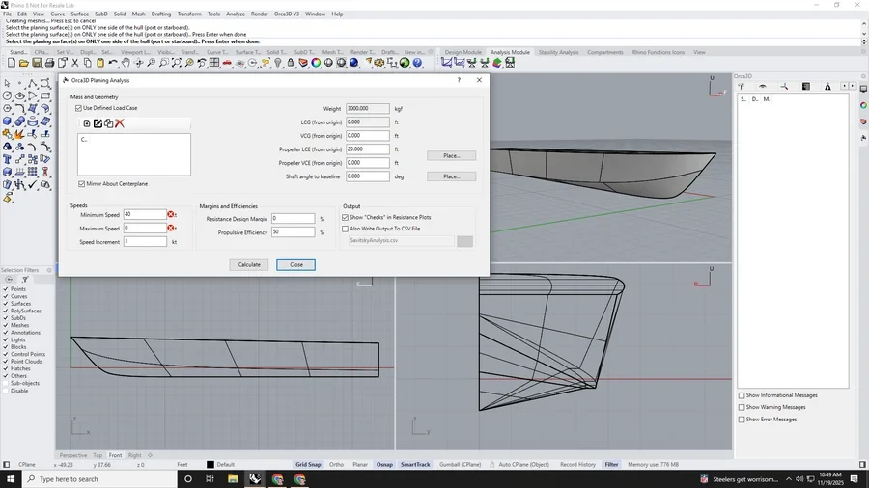Click Place button for Propeller LCE
Image resolution: width=869 pixels, height=488 pixels.
(x=451, y=156)
